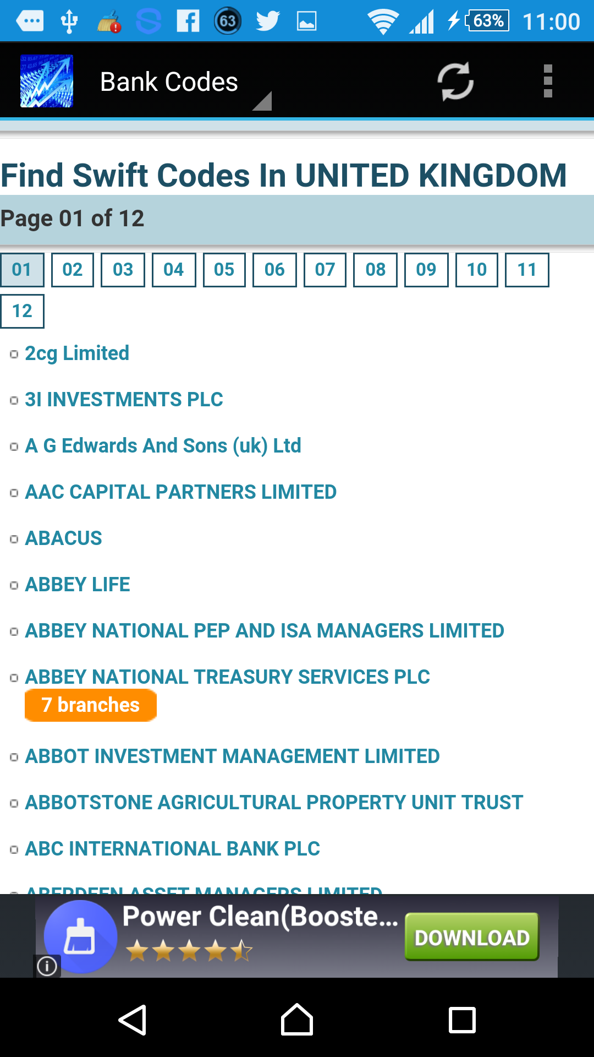This screenshot has height=1057, width=594.
Task: Open ABC INTERNATIONAL BANK PLC entry
Action: click(173, 849)
